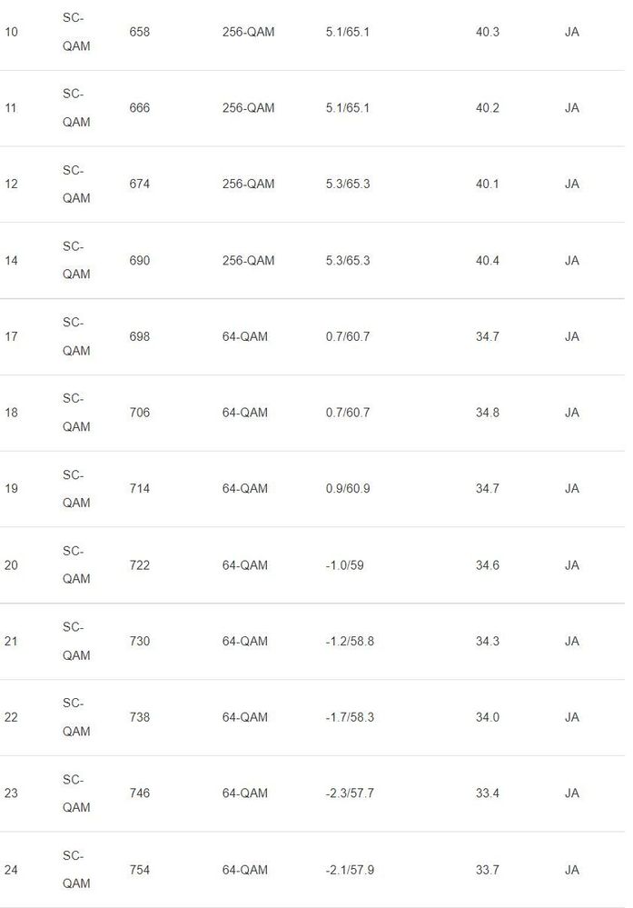Select the frequency value 754
The height and width of the screenshot is (908, 633).
[x=140, y=870]
